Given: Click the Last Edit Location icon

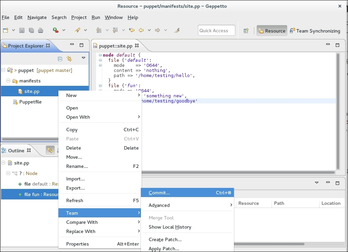Looking at the screenshot, I should (x=132, y=31).
